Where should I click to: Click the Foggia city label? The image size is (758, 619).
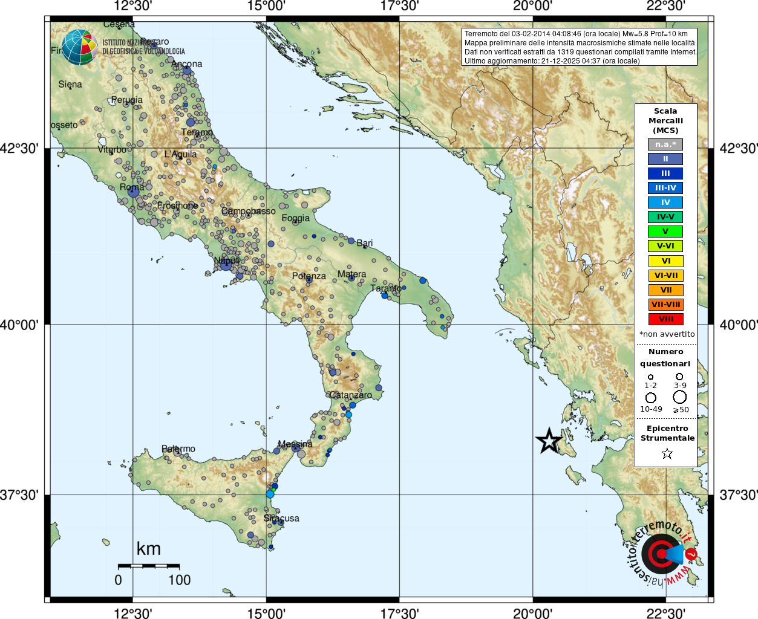[295, 218]
